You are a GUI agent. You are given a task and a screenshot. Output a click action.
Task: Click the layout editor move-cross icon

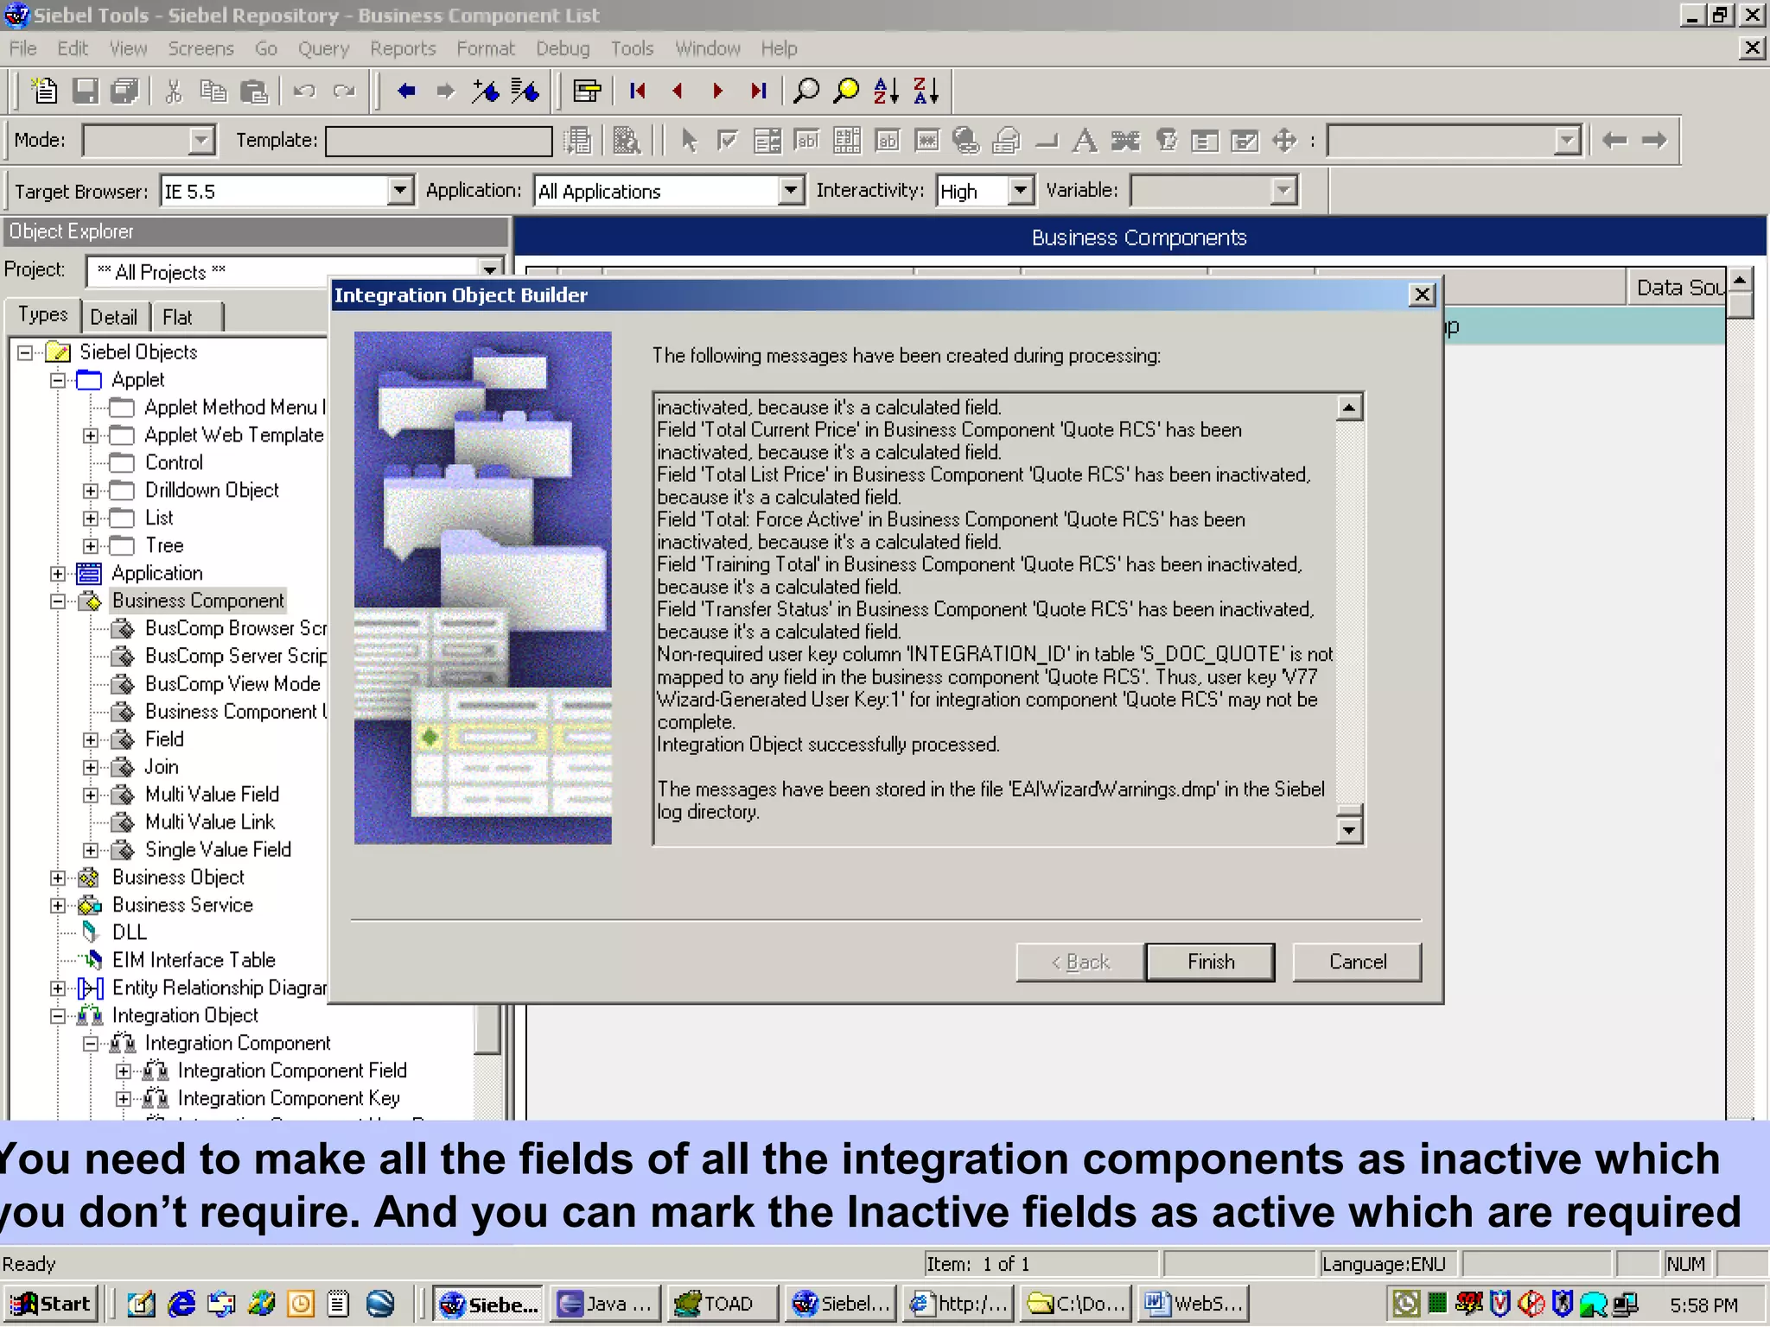(1285, 140)
